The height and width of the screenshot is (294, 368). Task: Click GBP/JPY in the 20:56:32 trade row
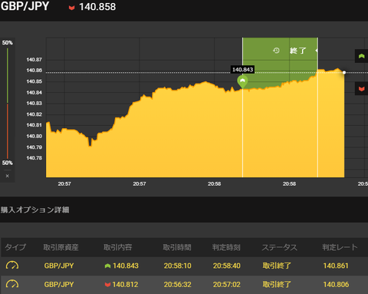(x=59, y=284)
